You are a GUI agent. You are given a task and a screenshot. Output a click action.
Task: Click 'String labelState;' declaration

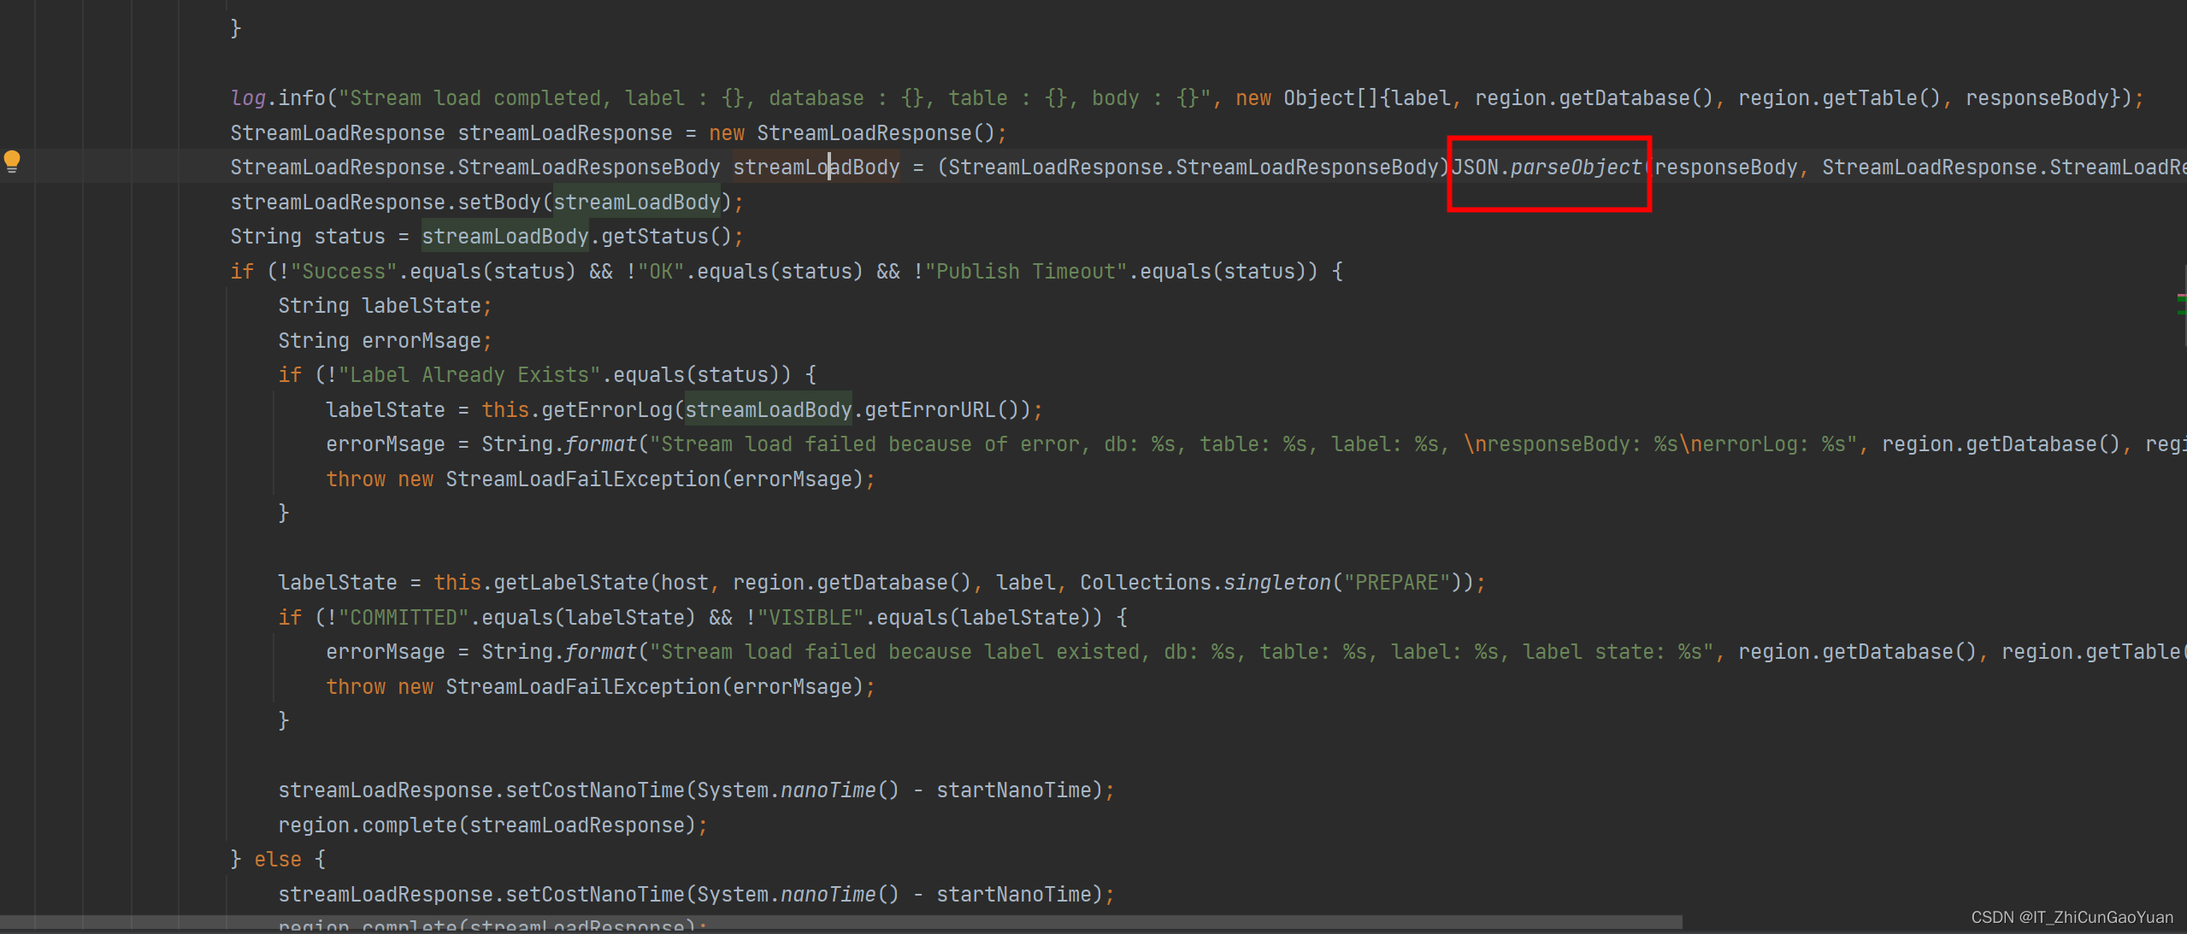coord(385,306)
